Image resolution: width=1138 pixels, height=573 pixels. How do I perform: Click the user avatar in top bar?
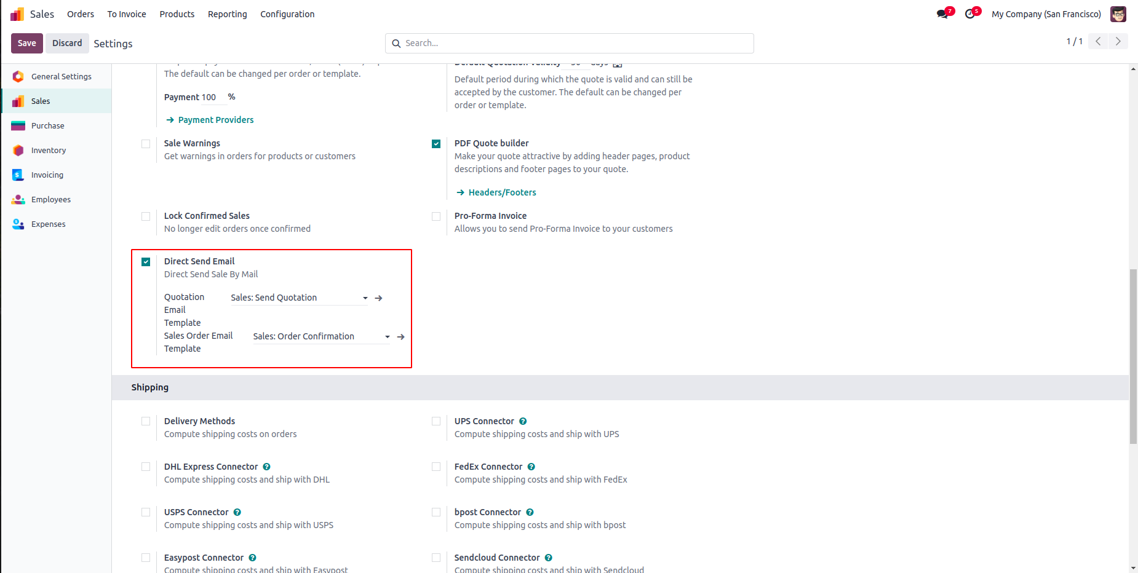[x=1118, y=14]
